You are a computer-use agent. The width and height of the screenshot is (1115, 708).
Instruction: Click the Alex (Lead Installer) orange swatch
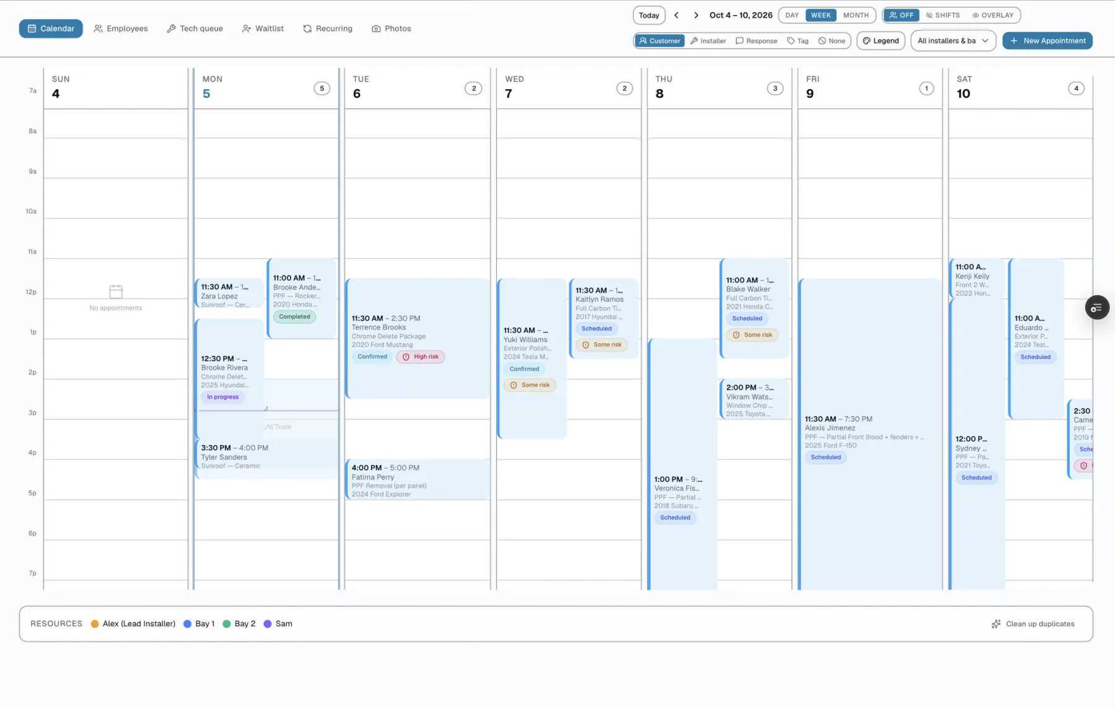click(95, 624)
